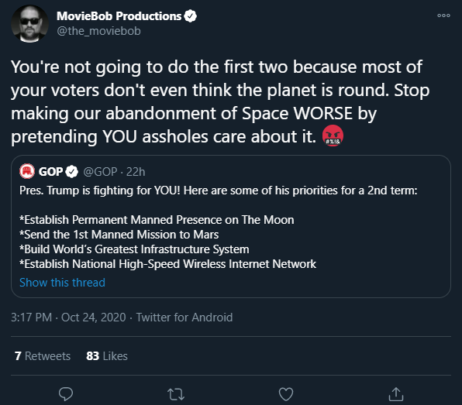
Task: Open Show this thread link
Action: pos(62,283)
